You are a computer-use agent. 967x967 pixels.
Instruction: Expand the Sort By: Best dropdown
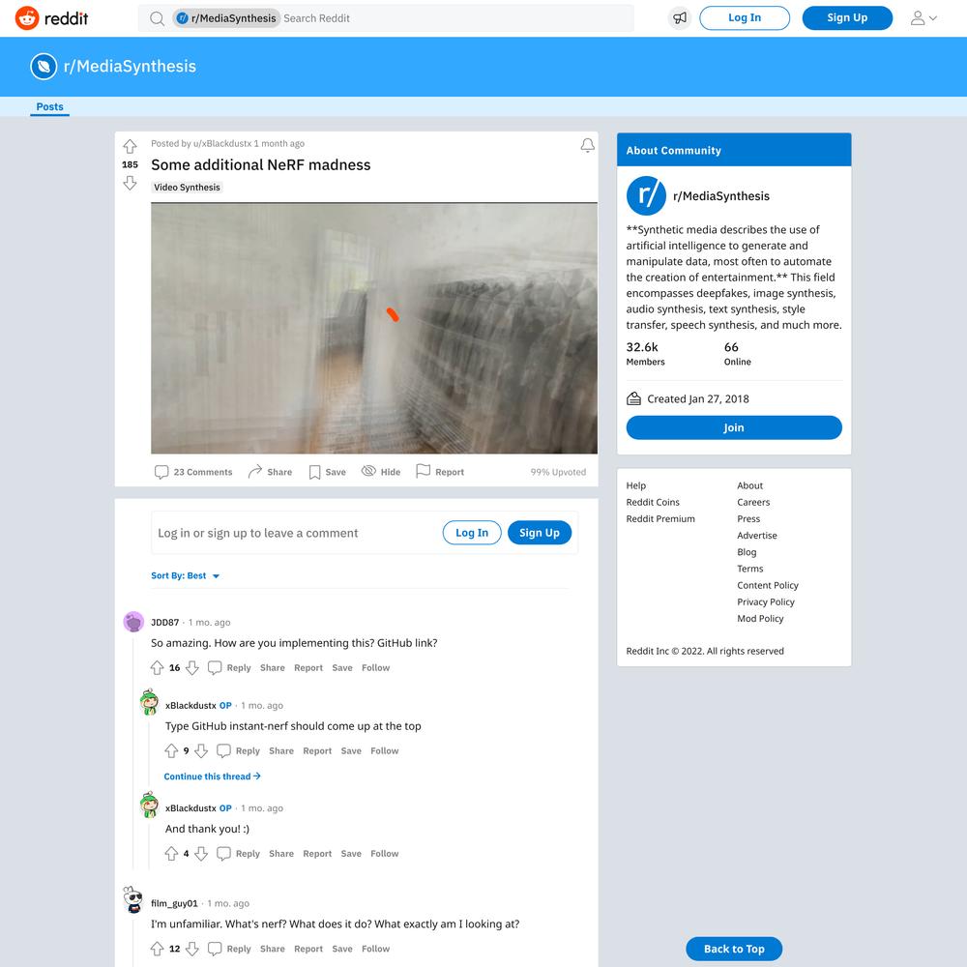pyautogui.click(x=185, y=575)
